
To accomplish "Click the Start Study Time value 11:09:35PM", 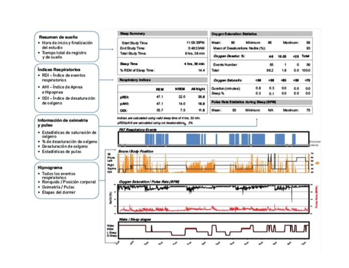I will tap(196, 43).
